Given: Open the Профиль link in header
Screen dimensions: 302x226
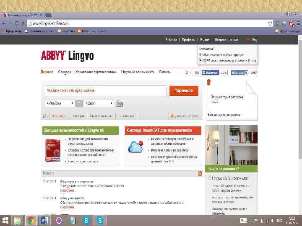Looking at the screenshot, I should click(188, 40).
